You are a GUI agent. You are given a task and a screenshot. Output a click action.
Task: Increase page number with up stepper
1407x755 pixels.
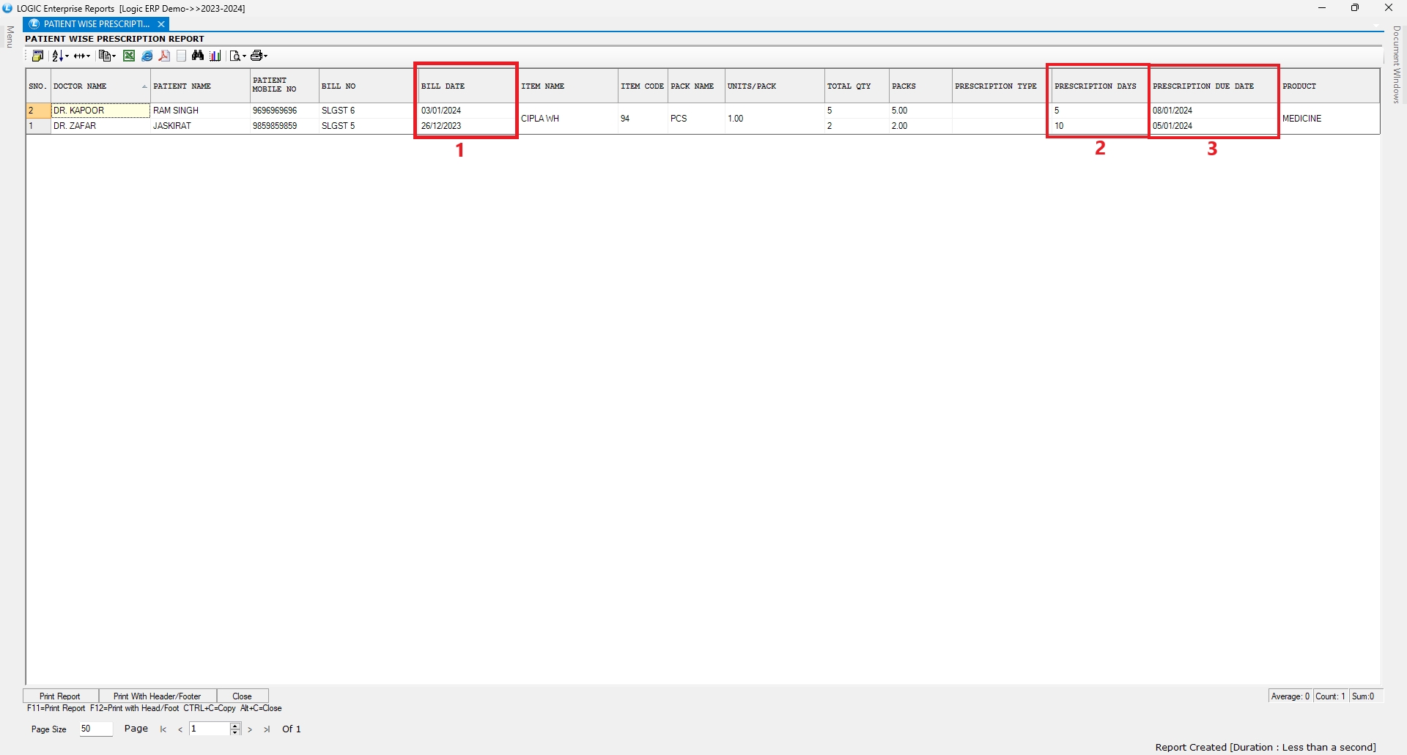pyautogui.click(x=235, y=726)
